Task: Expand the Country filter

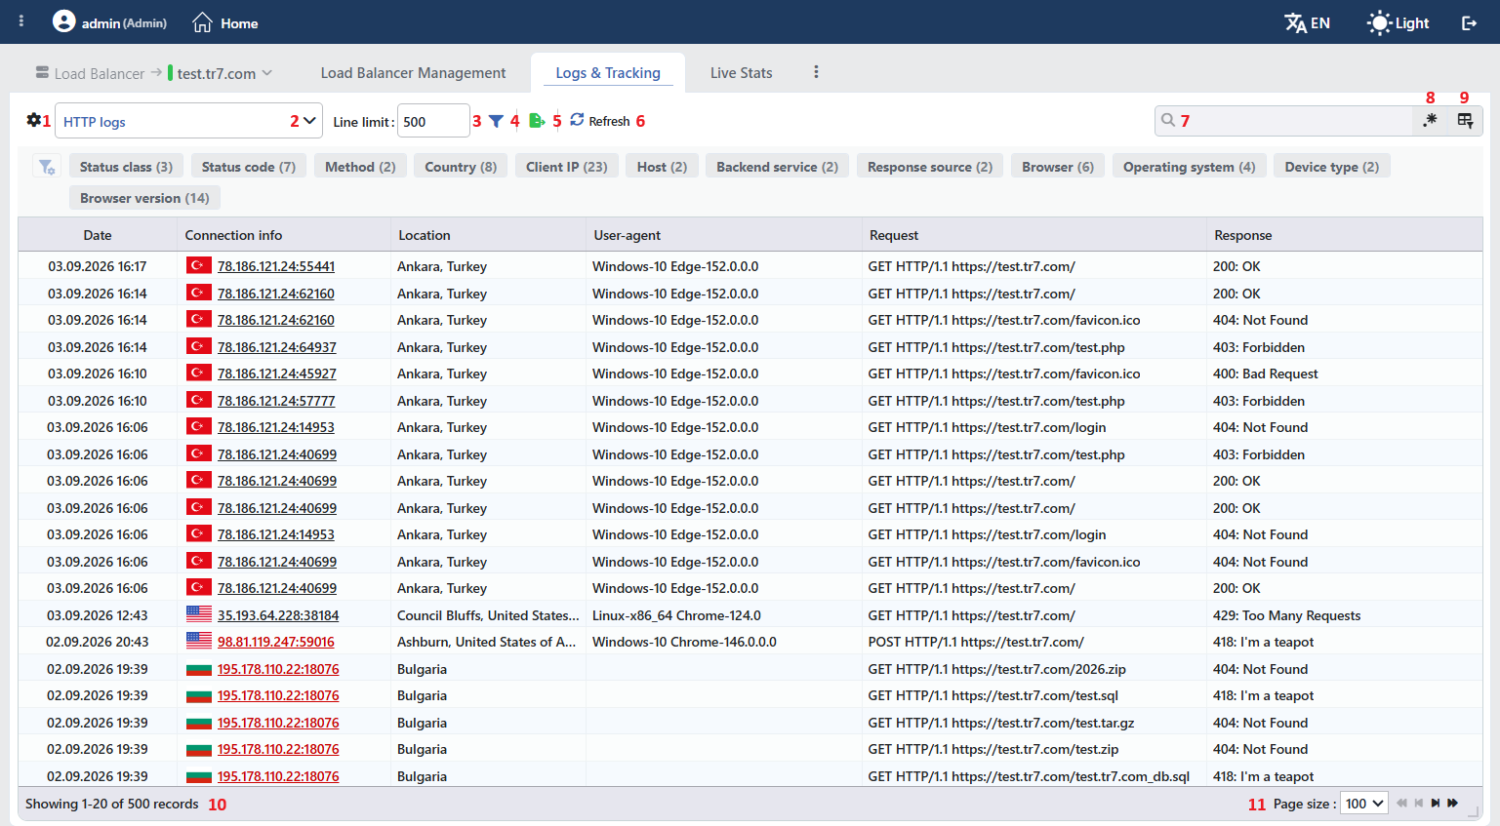Action: pyautogui.click(x=461, y=167)
